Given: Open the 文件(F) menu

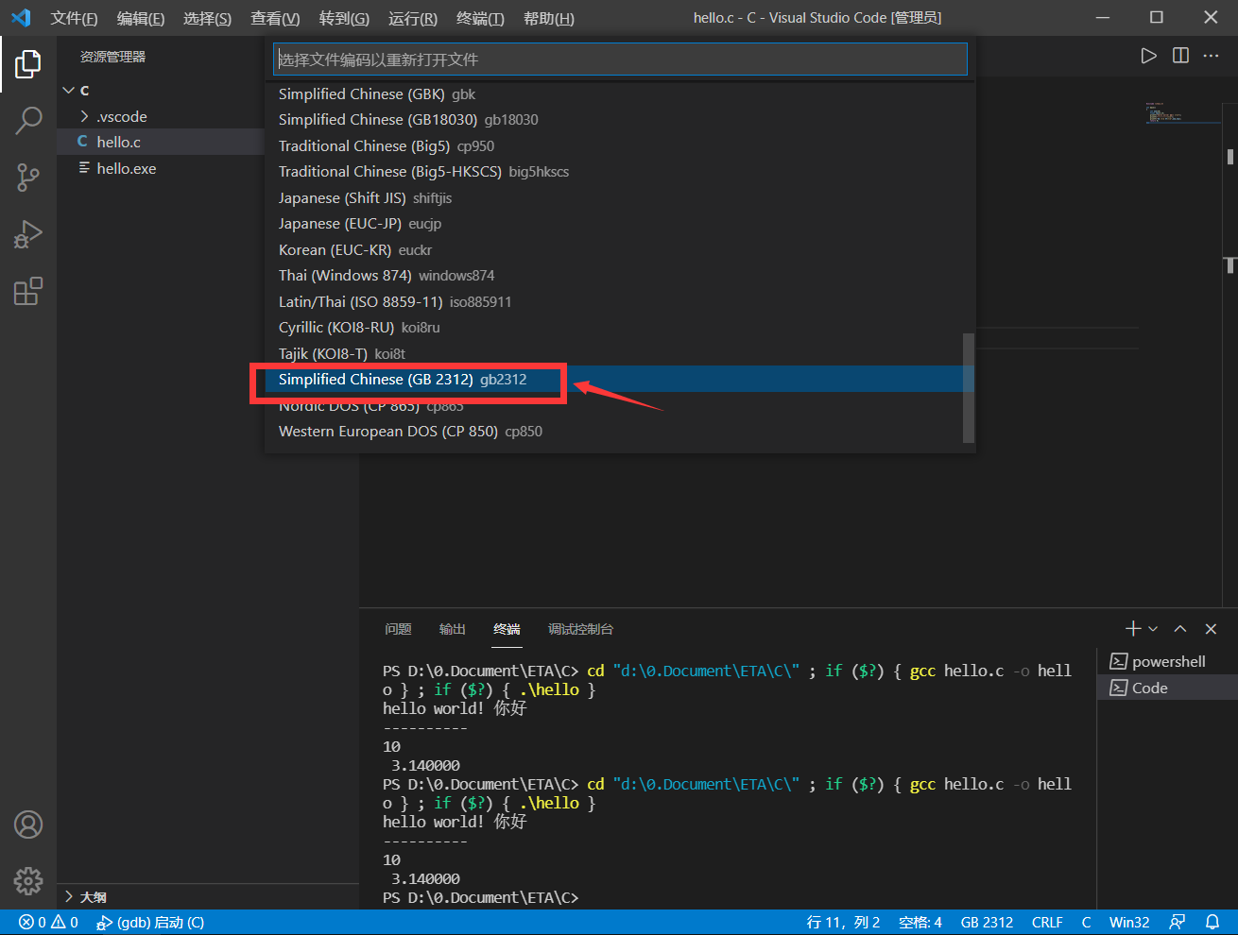Looking at the screenshot, I should point(74,18).
